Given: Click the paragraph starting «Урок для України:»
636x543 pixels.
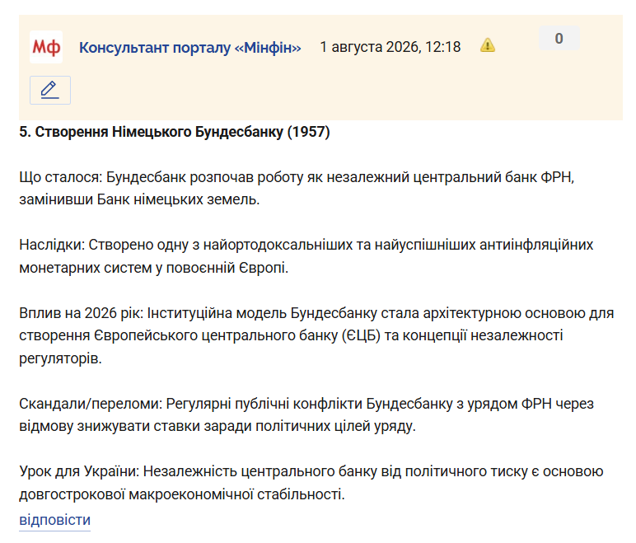Looking at the screenshot, I should pos(311,483).
